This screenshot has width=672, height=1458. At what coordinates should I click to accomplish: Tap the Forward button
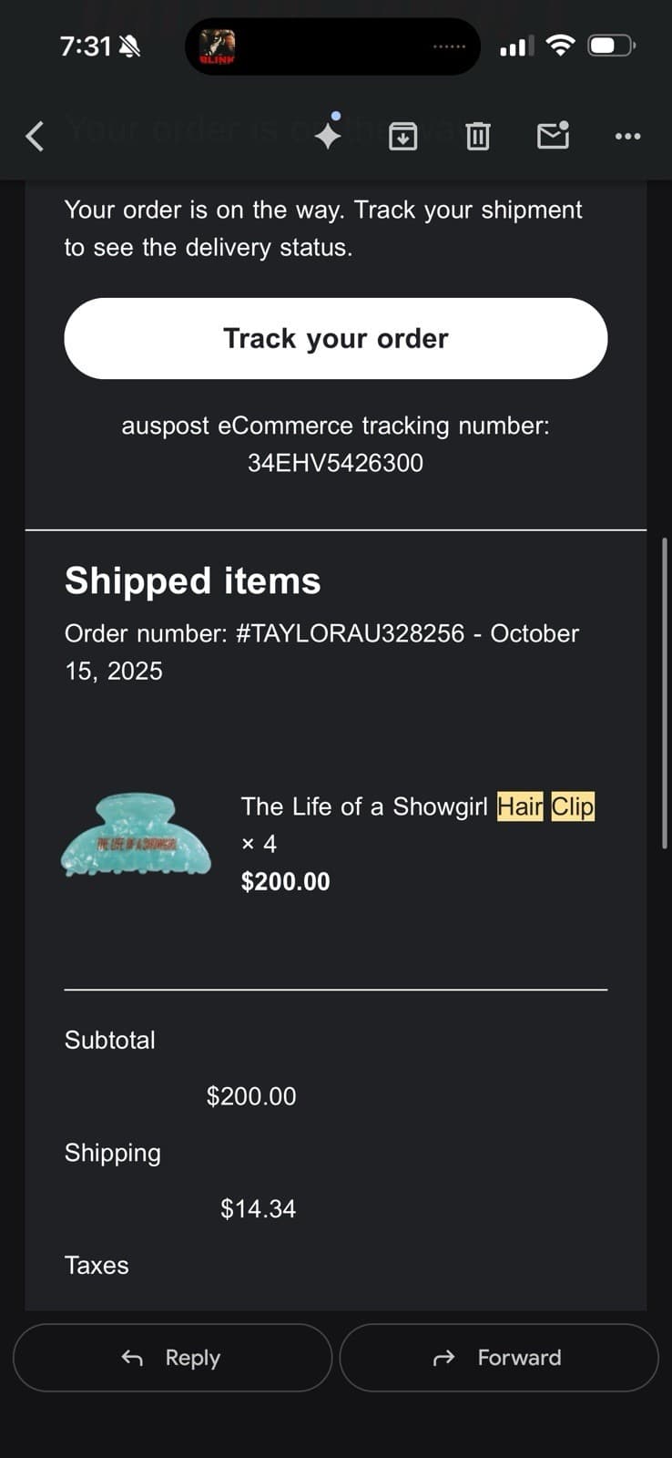[499, 1358]
